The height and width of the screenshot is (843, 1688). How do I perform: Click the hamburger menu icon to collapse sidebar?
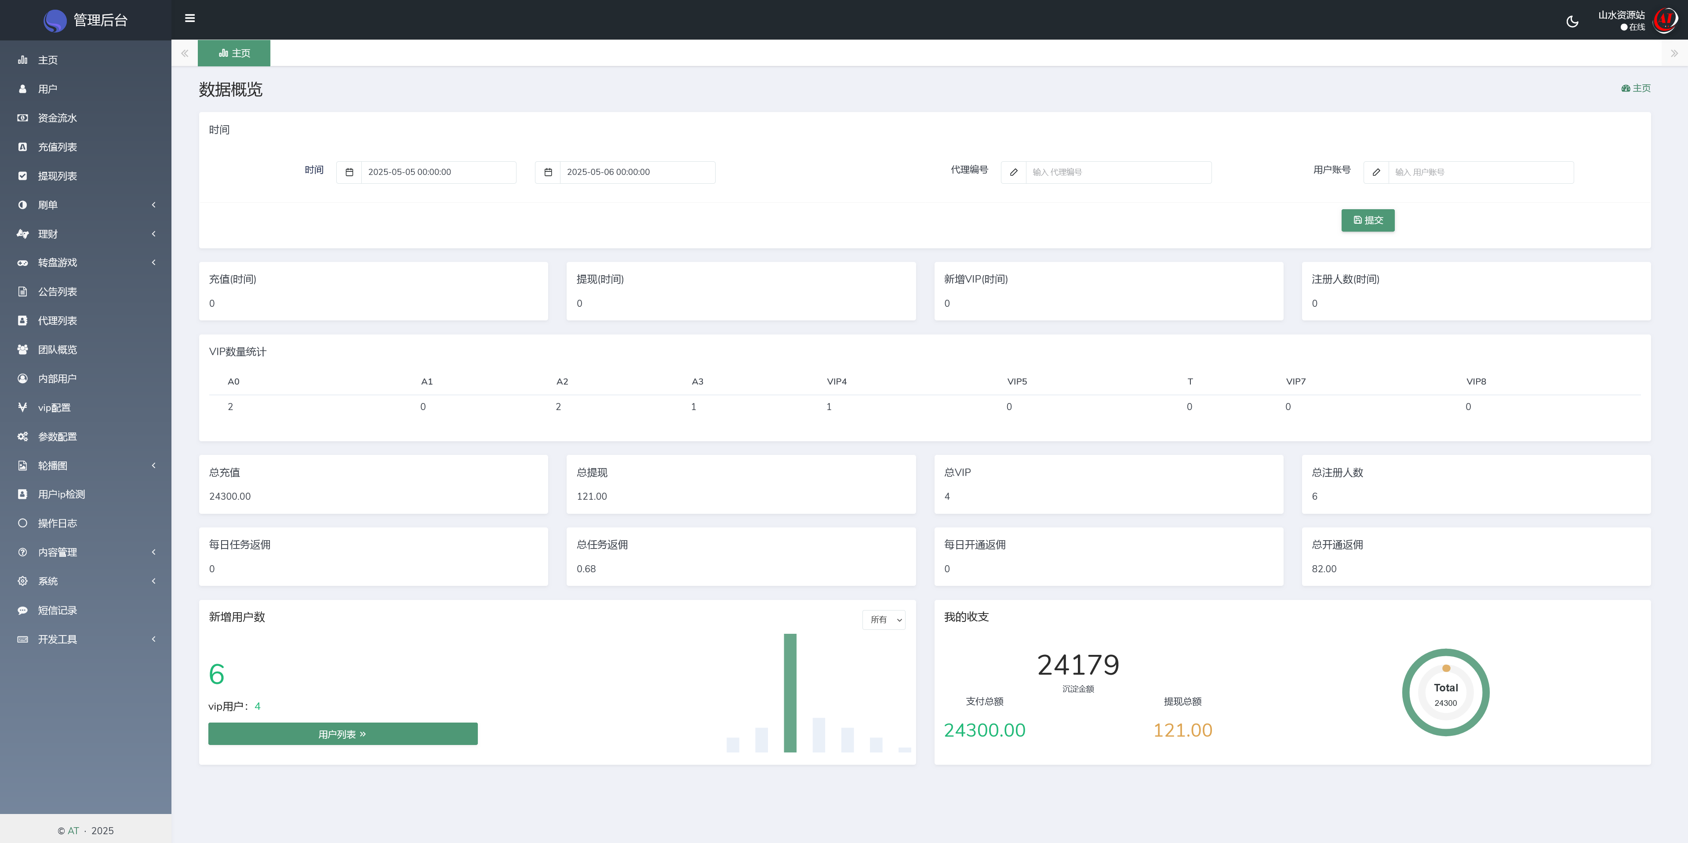190,18
